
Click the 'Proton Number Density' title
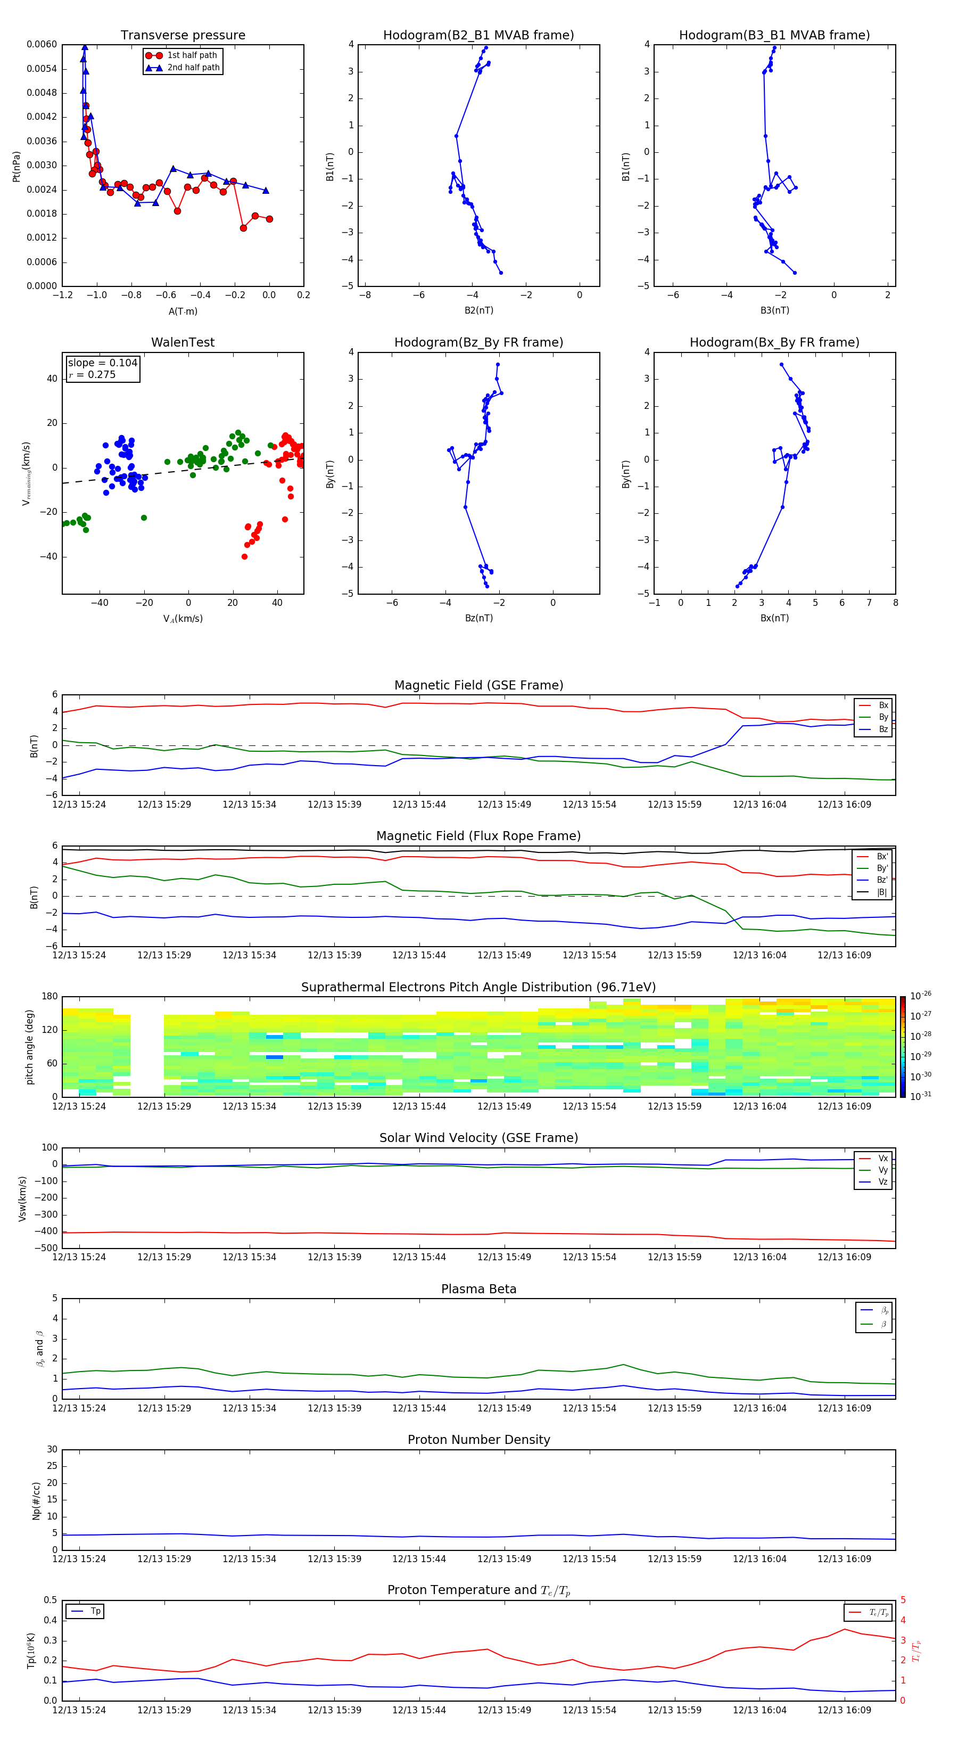(478, 1440)
